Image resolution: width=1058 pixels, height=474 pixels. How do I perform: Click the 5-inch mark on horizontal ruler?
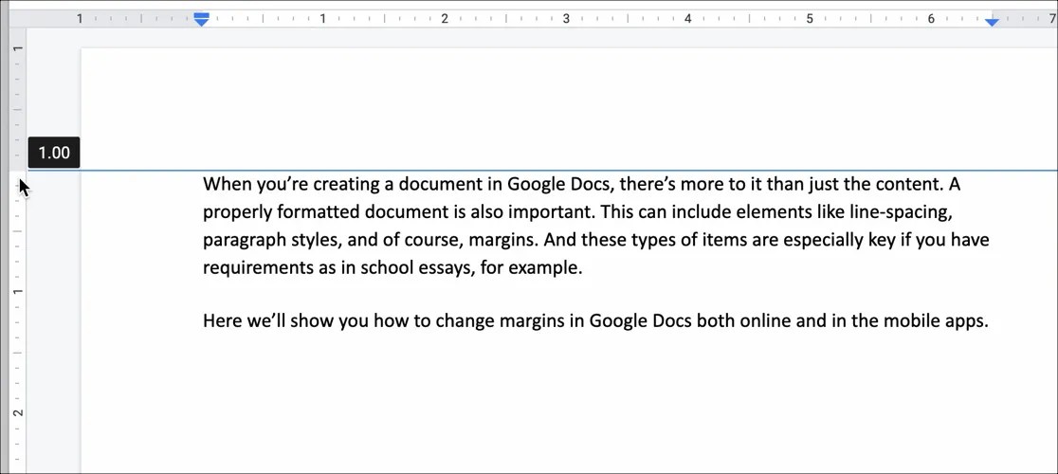pyautogui.click(x=809, y=19)
